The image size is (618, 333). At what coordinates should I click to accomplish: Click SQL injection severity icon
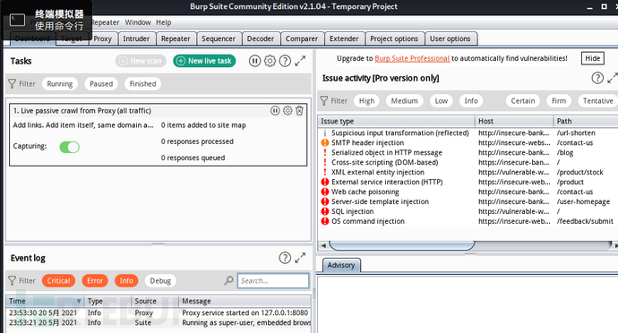tap(325, 211)
